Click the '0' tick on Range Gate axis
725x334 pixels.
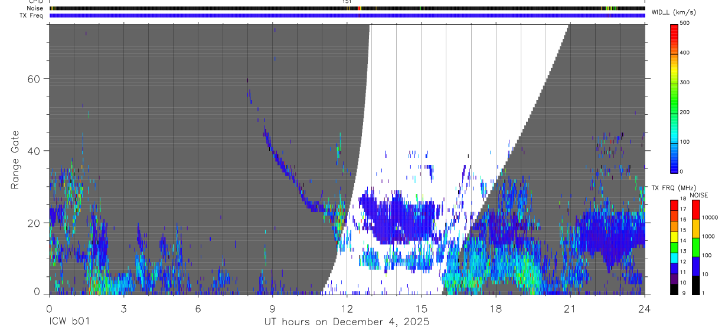click(37, 293)
